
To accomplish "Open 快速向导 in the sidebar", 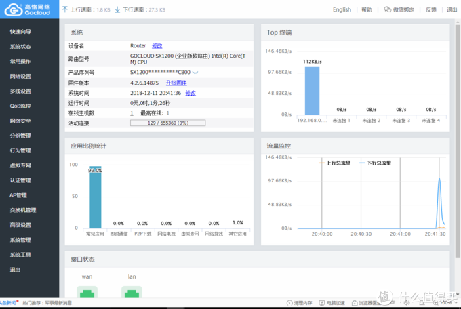I will click(20, 32).
